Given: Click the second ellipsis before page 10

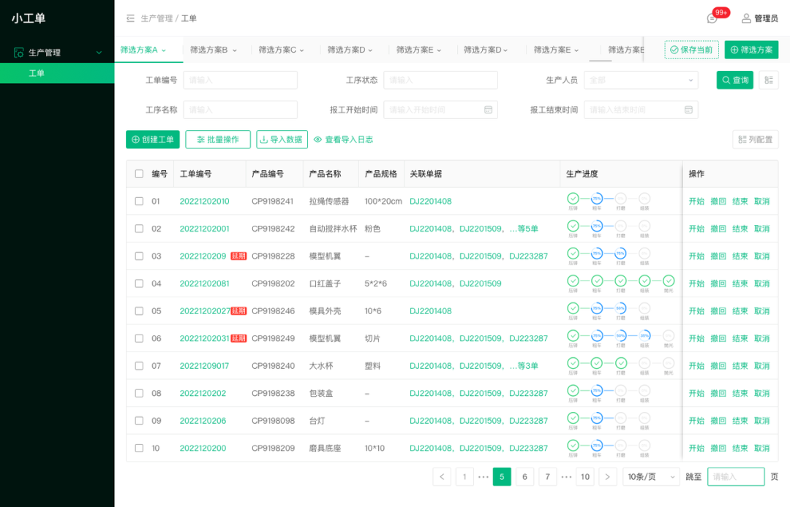Looking at the screenshot, I should pyautogui.click(x=566, y=477).
